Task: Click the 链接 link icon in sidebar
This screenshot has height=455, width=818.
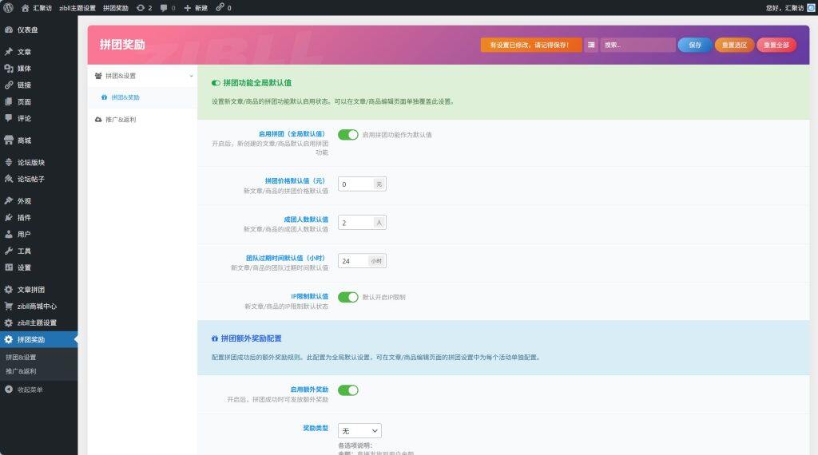Action: click(x=9, y=85)
